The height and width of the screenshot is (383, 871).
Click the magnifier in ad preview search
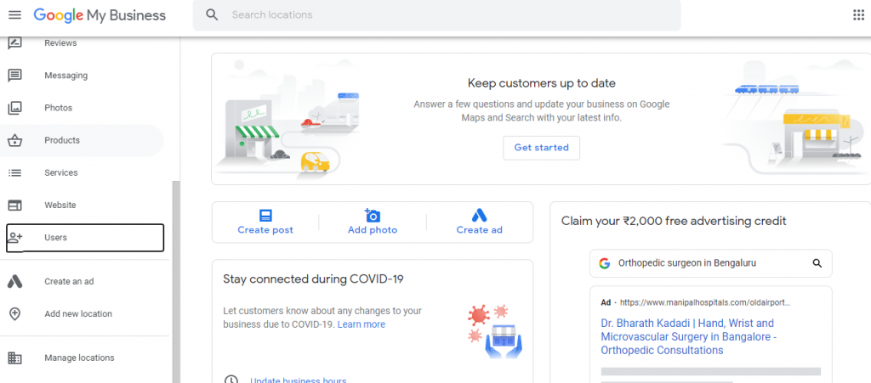tap(817, 263)
